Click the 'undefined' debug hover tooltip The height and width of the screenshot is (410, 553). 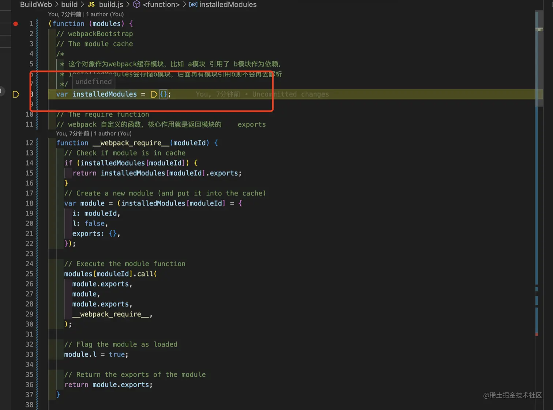93,82
